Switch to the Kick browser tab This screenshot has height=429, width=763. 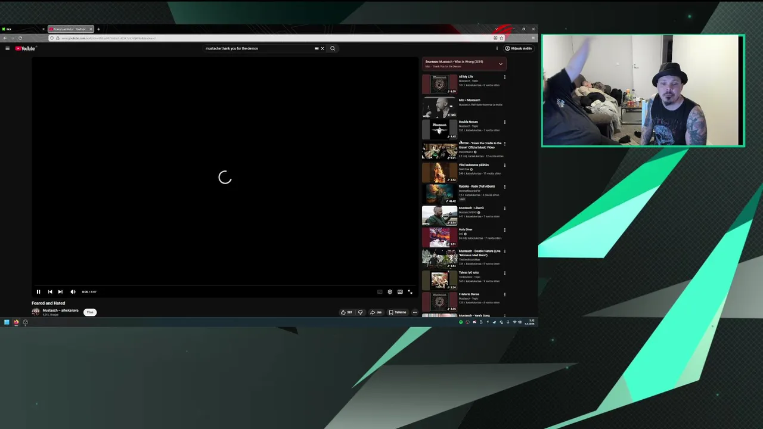23,29
